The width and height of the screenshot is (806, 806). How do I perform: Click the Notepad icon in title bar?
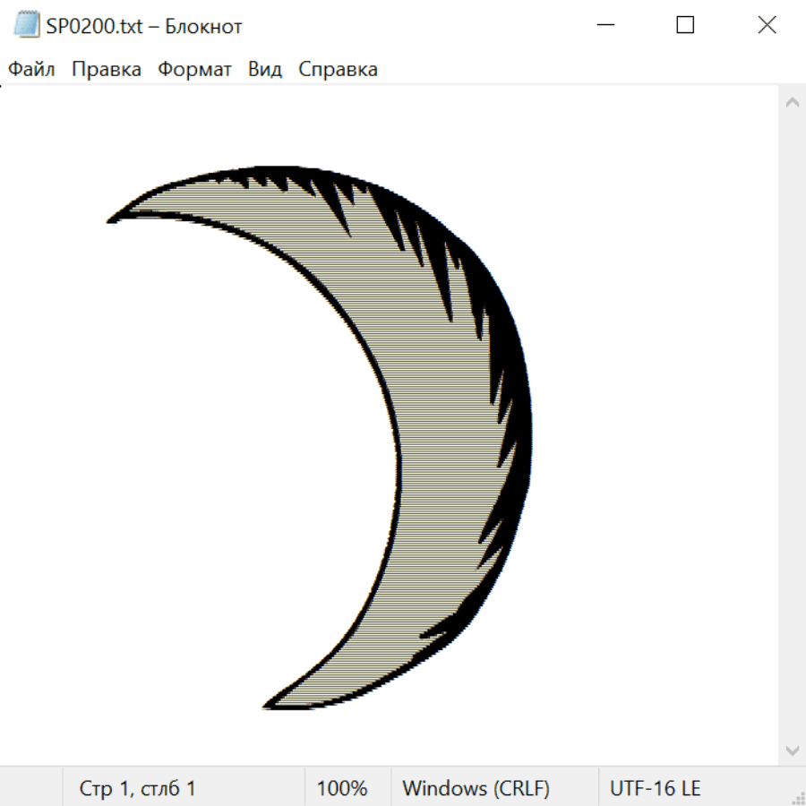click(27, 26)
